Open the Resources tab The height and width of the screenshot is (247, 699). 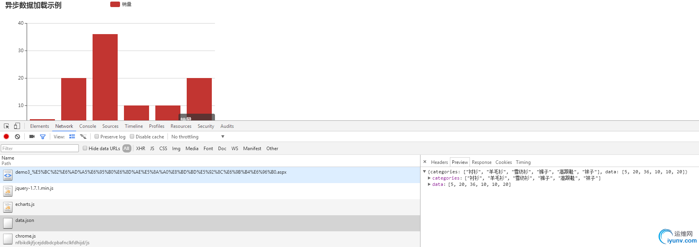click(181, 126)
